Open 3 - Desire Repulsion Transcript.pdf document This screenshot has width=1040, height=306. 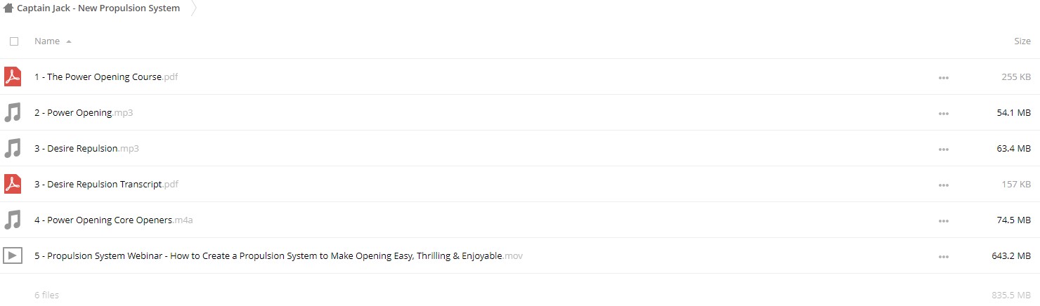[x=106, y=184]
